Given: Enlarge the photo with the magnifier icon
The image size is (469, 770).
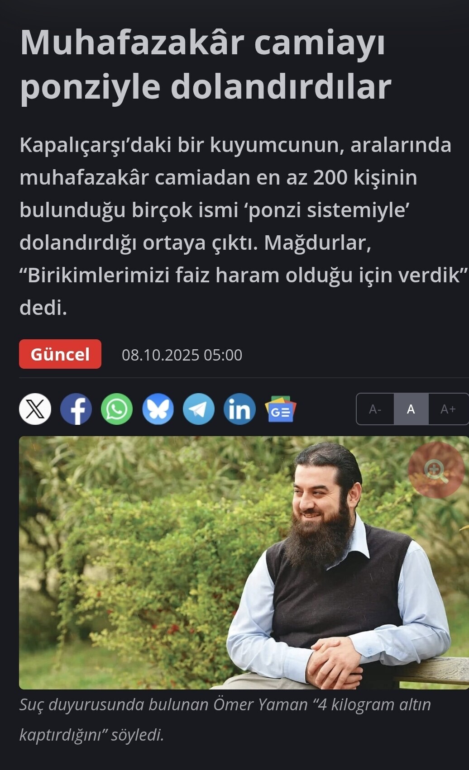Looking at the screenshot, I should coord(436,470).
